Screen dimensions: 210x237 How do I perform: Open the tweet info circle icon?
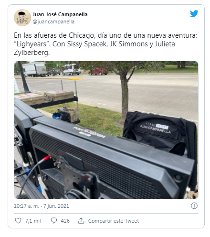coord(194,206)
